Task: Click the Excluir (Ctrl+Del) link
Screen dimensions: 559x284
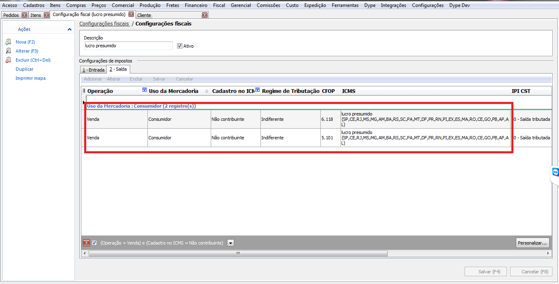Action: [33, 60]
